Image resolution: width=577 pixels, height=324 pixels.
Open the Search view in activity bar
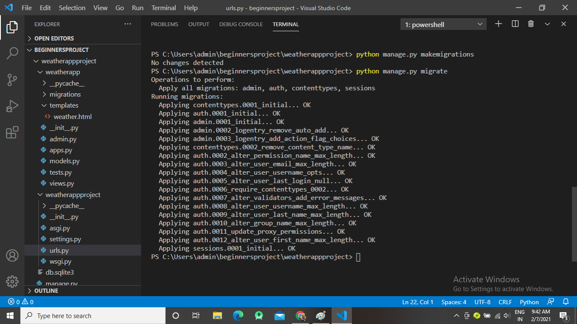pos(12,54)
